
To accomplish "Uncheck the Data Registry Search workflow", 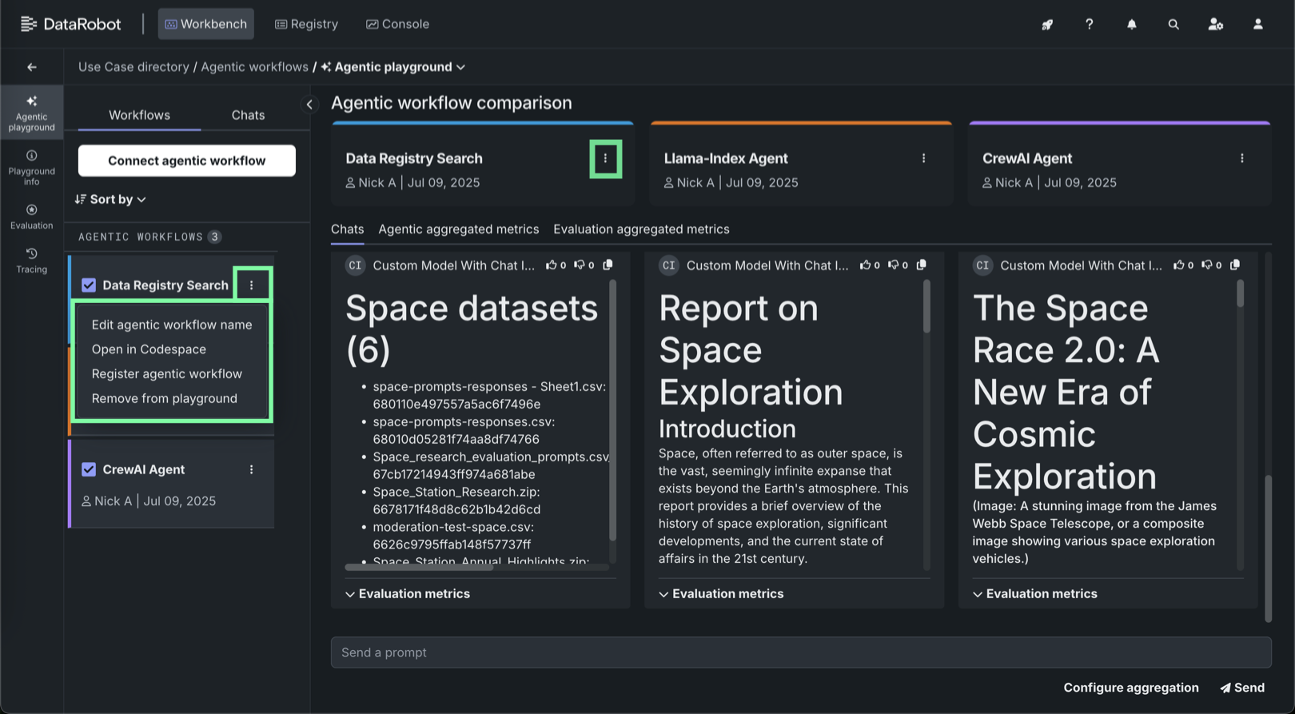I will (89, 285).
